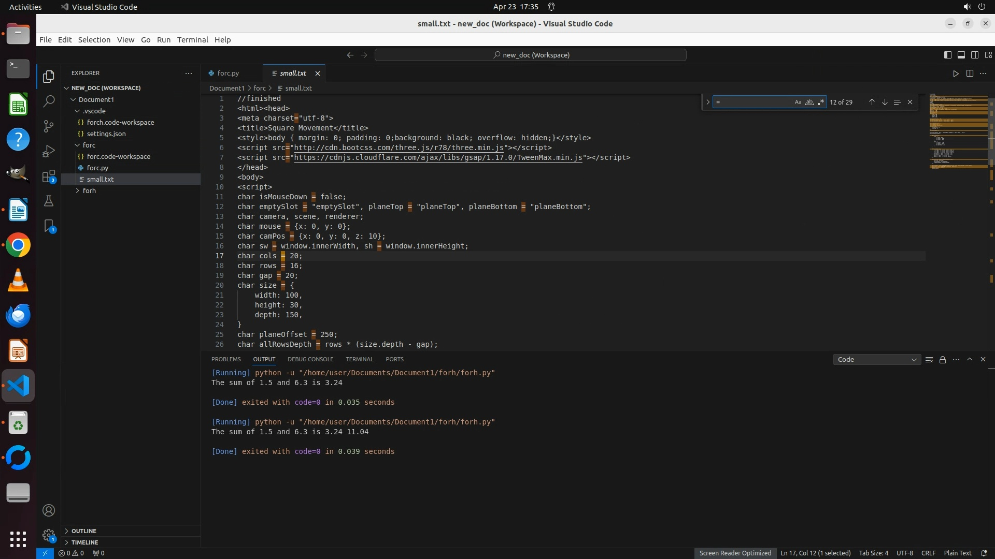995x559 pixels.
Task: Click the CRLF line ending indicator
Action: point(928,553)
